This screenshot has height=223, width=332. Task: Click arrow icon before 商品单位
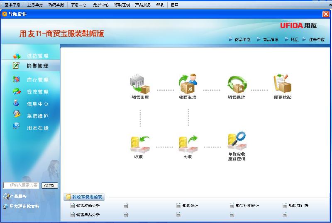[x=231, y=39]
